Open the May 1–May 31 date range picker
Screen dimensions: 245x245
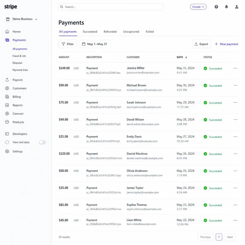click(95, 44)
